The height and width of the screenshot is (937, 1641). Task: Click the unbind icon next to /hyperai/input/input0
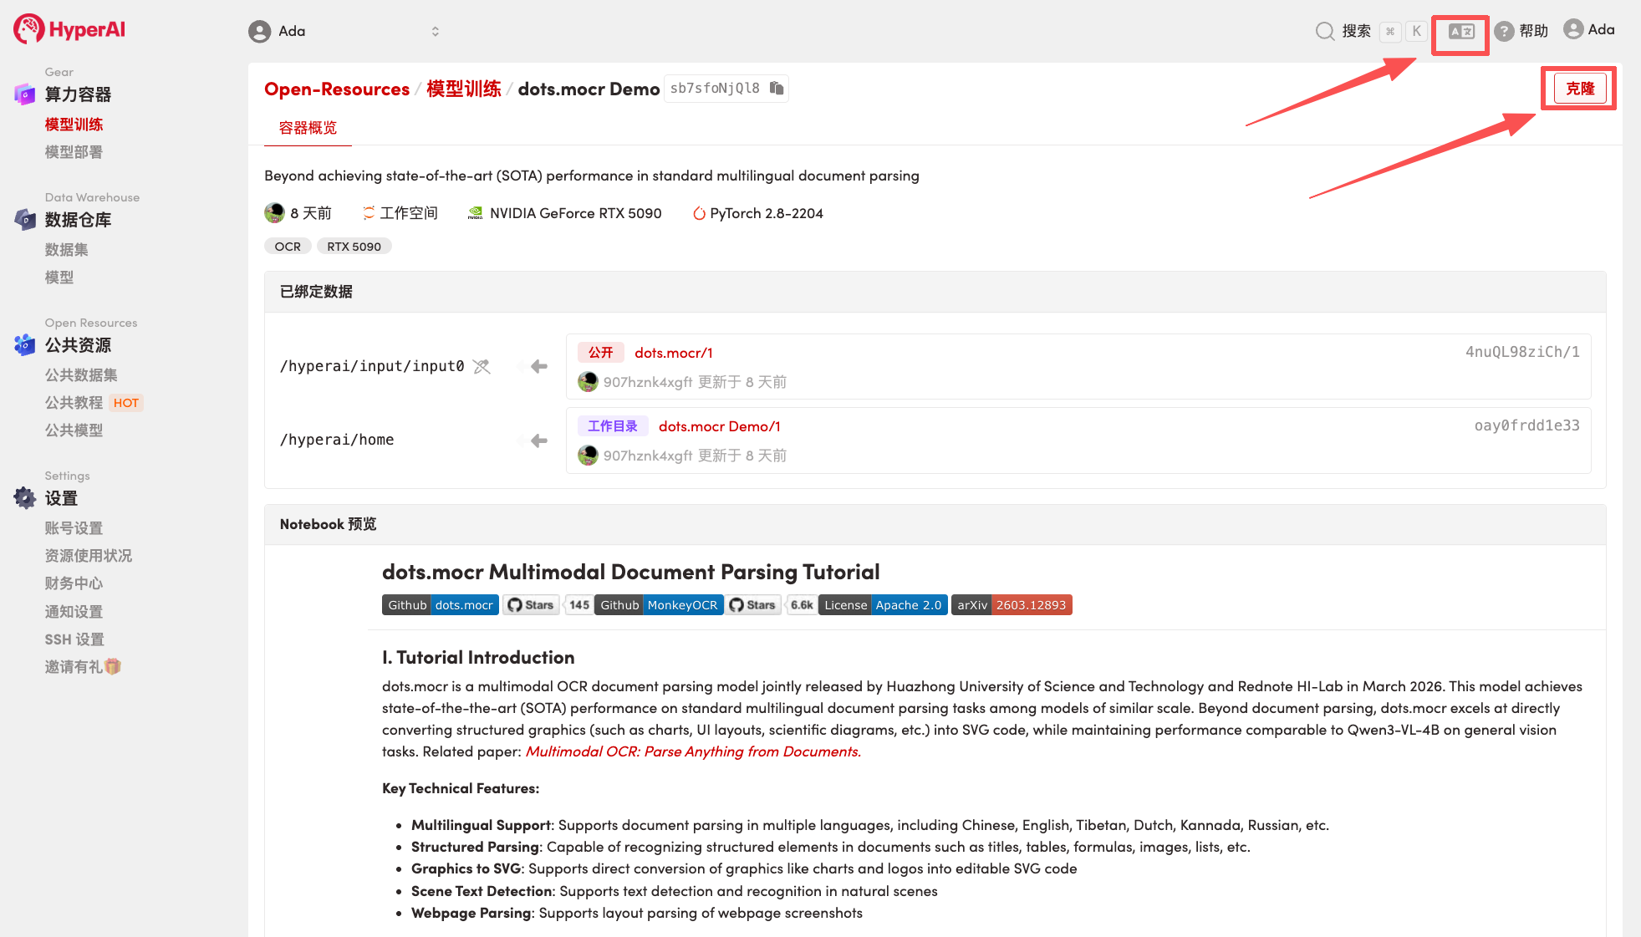(482, 366)
